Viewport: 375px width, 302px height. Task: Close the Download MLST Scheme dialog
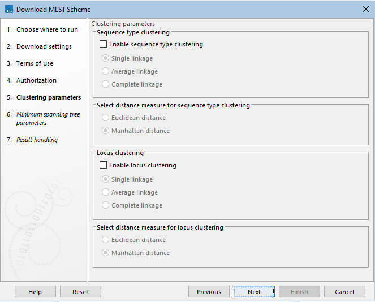tap(365, 10)
